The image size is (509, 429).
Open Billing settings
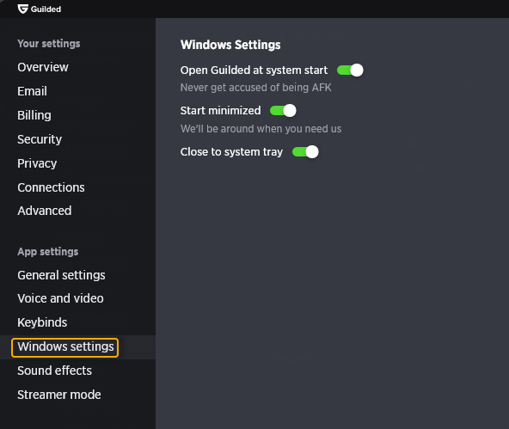coord(34,115)
